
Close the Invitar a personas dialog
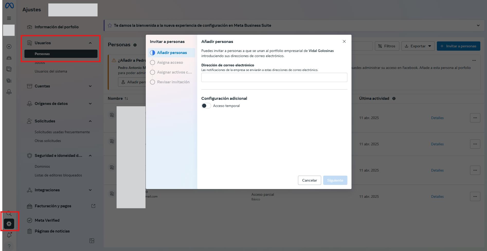click(344, 41)
